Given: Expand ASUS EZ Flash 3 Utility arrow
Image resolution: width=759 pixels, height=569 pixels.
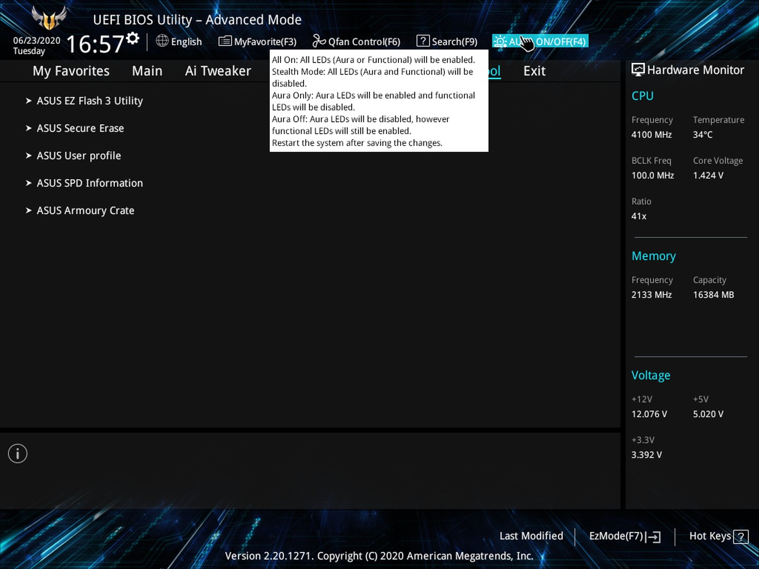Looking at the screenshot, I should [x=28, y=101].
